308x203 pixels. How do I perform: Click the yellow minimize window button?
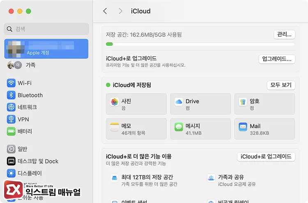tap(20, 11)
